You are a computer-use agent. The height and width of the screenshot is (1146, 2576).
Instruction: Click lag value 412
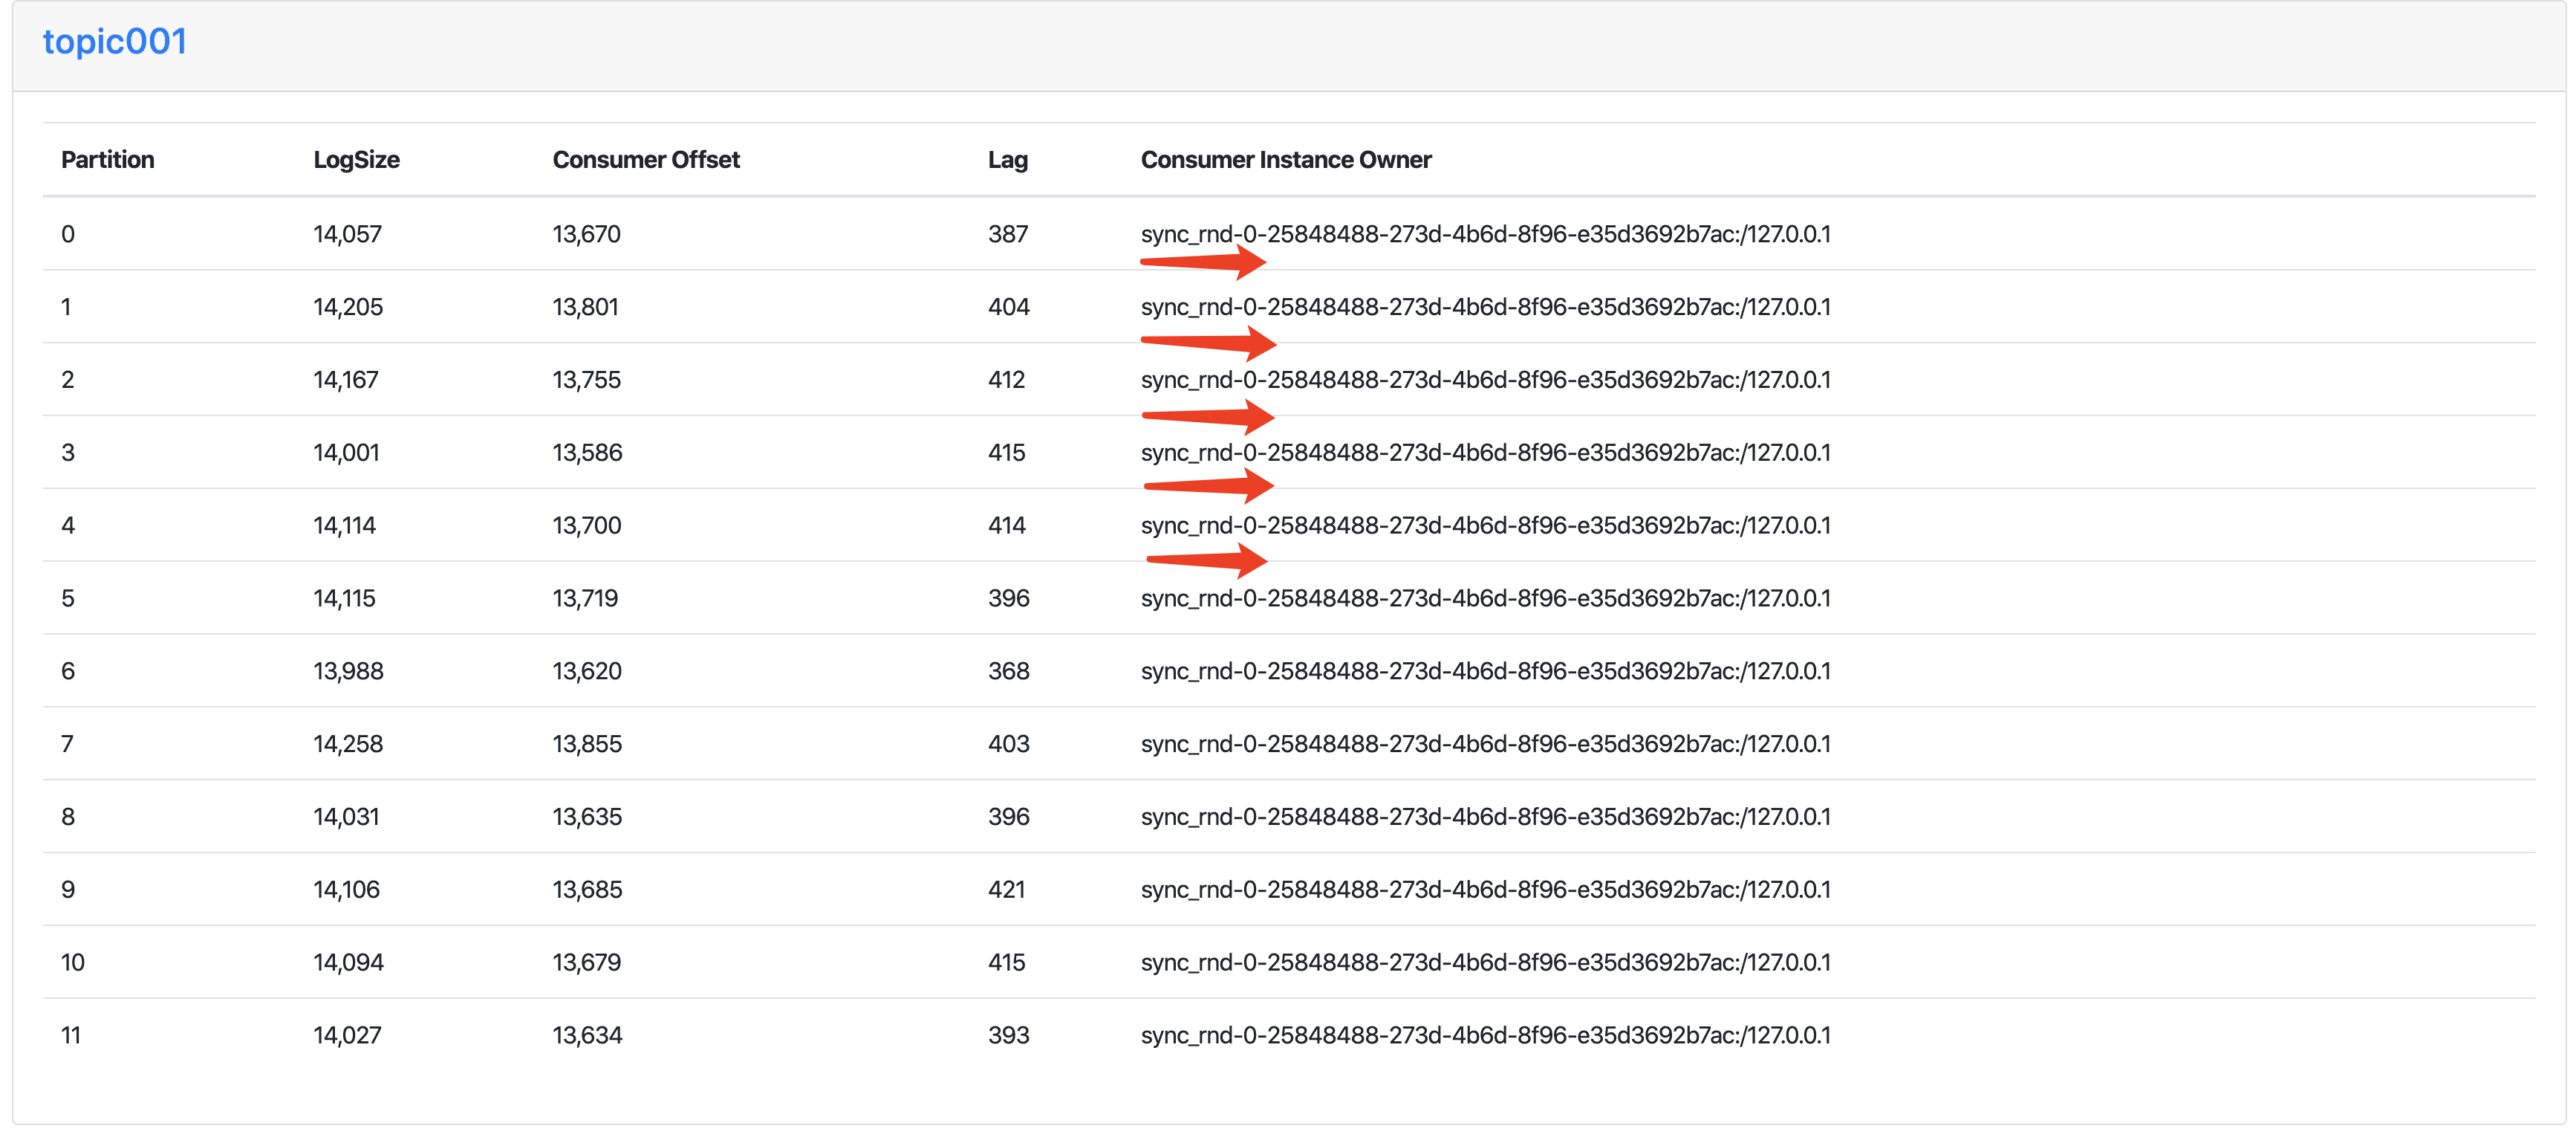[1006, 381]
